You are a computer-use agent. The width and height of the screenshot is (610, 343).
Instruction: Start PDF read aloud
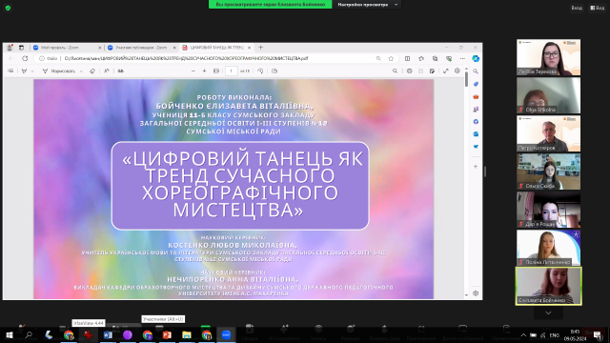(x=106, y=71)
